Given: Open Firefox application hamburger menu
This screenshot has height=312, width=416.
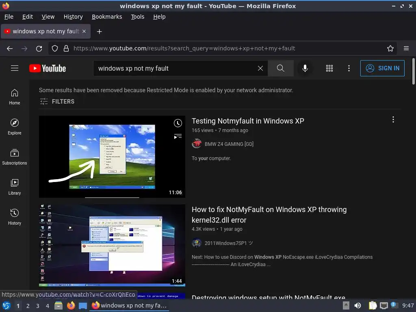Looking at the screenshot, I should 406,49.
